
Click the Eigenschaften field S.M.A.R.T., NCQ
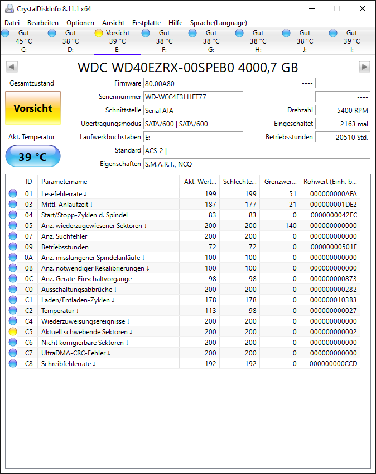click(x=257, y=164)
